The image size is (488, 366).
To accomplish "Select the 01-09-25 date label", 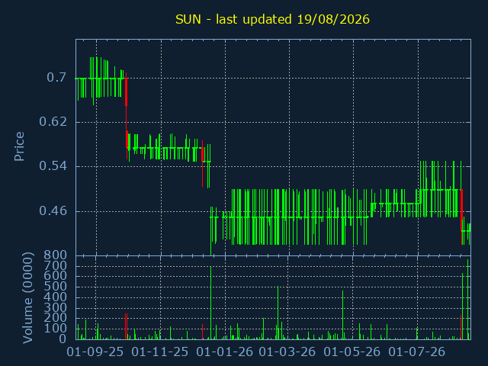I will click(95, 352).
